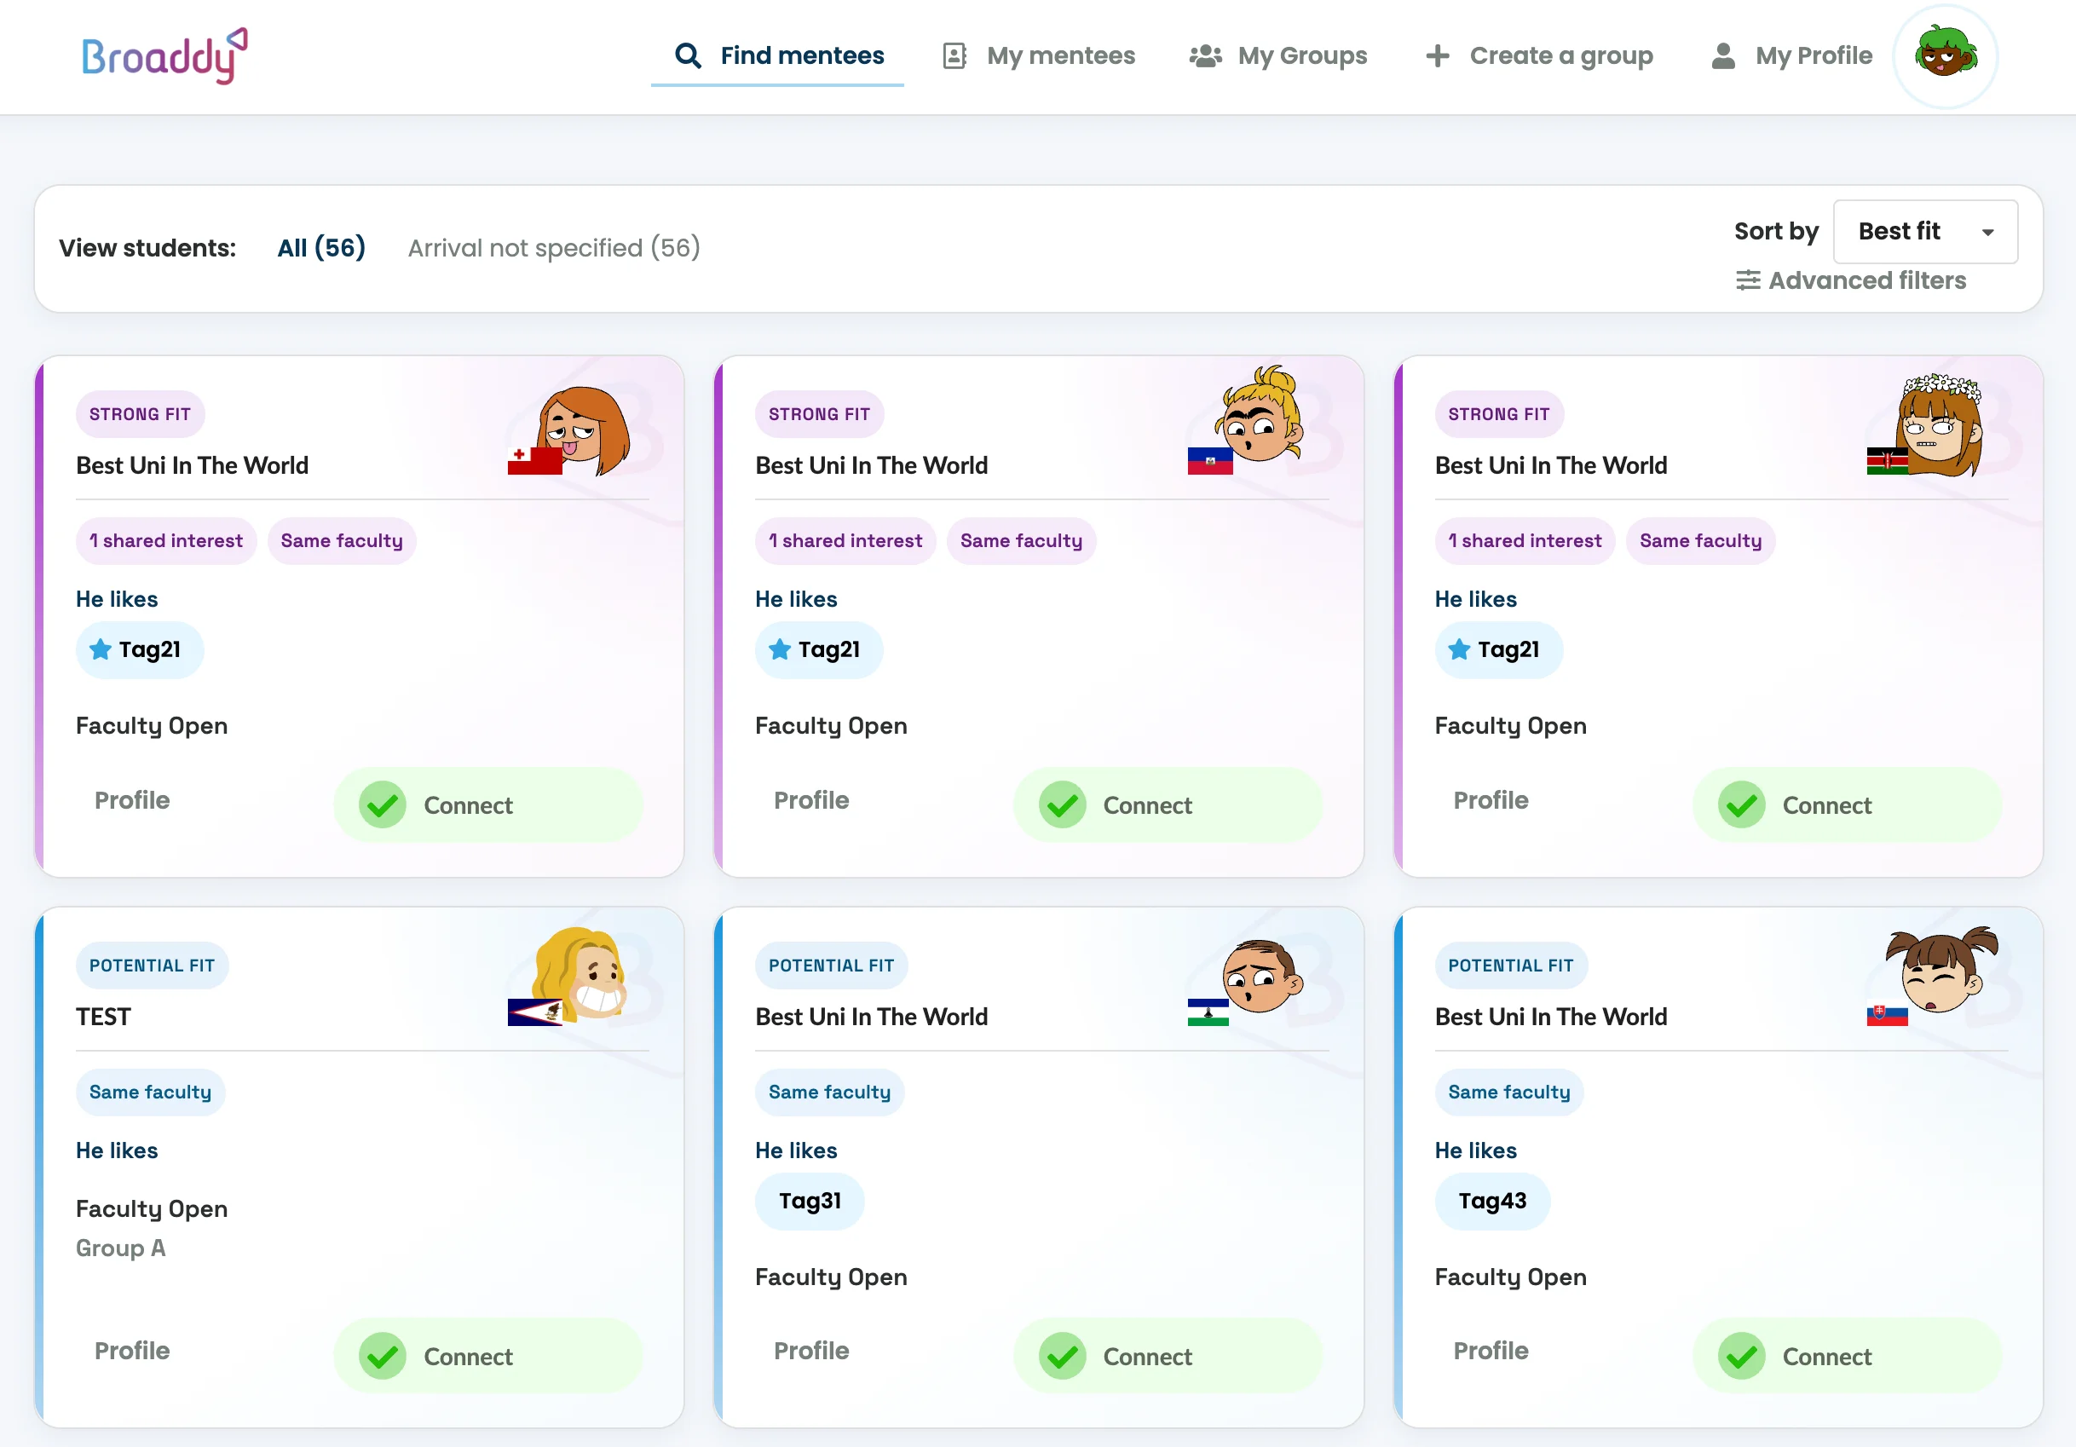Viewport: 2076px width, 1447px height.
Task: Switch to My Groups
Action: (1278, 56)
